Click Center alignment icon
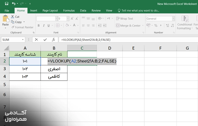198x126 pixels. click(88, 26)
